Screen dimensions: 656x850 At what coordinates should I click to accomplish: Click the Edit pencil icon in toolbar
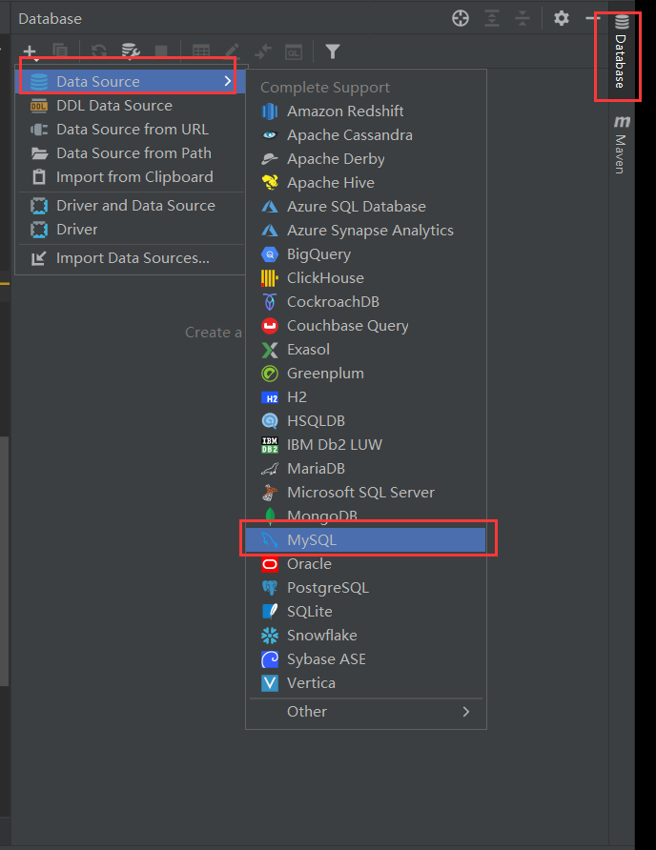(x=233, y=51)
